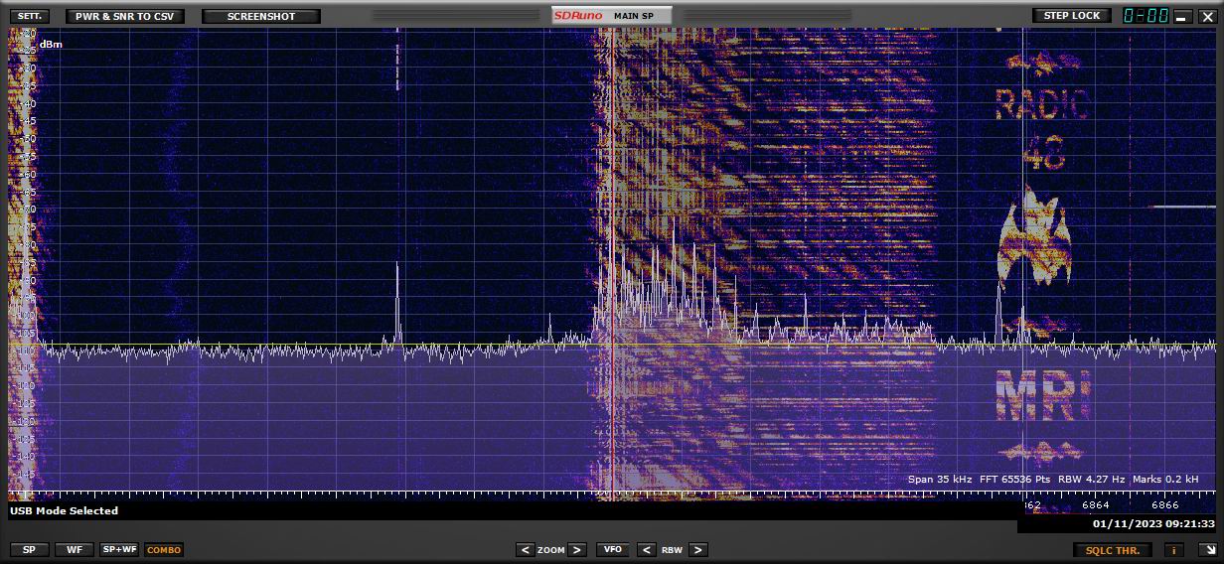Viewport: 1224px width, 564px height.
Task: Switch to SP spectrum-only display mode
Action: [x=29, y=549]
